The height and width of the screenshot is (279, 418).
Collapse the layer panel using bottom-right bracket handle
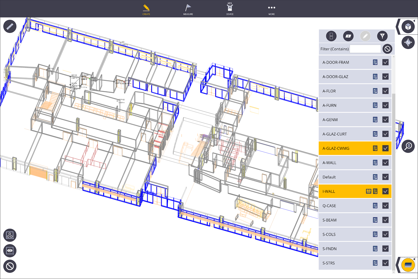(398, 265)
